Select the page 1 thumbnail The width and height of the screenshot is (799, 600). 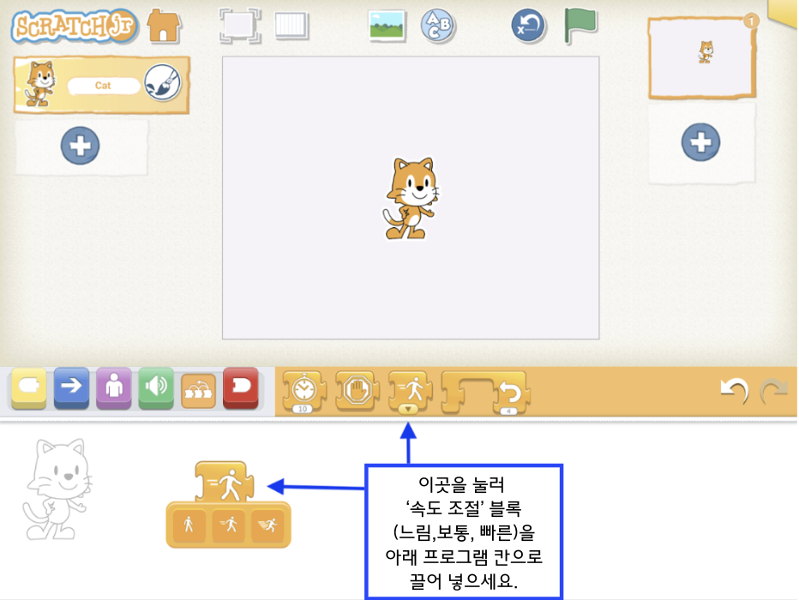[x=702, y=57]
